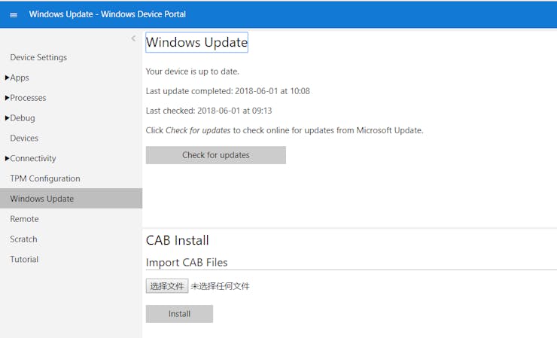Click the Windows Update heading
Viewport: 557px width, 338px height.
(x=196, y=42)
